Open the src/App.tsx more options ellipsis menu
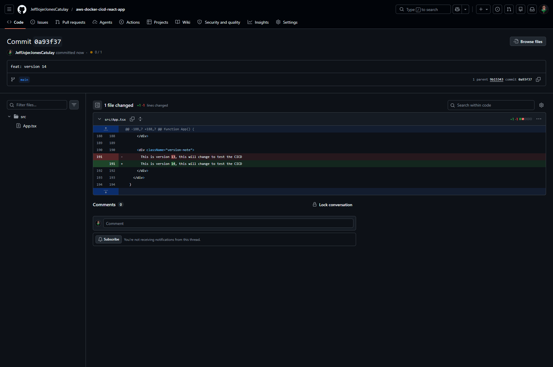The height and width of the screenshot is (367, 553). click(x=539, y=119)
